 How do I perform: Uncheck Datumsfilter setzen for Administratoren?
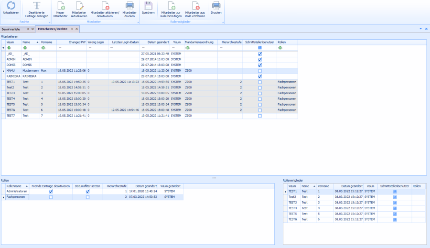[x=87, y=192]
